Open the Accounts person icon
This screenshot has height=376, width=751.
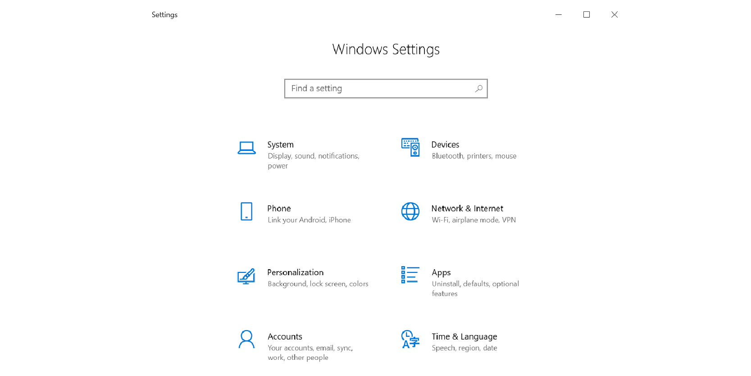pyautogui.click(x=246, y=340)
